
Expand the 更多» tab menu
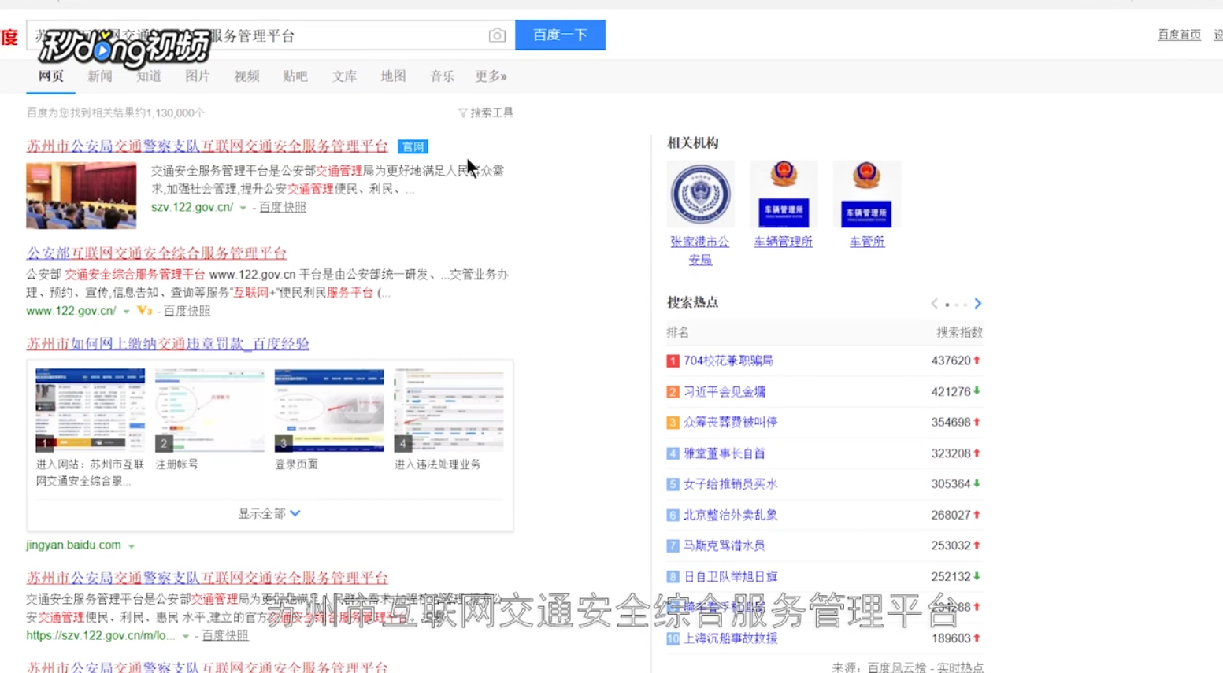[x=491, y=76]
